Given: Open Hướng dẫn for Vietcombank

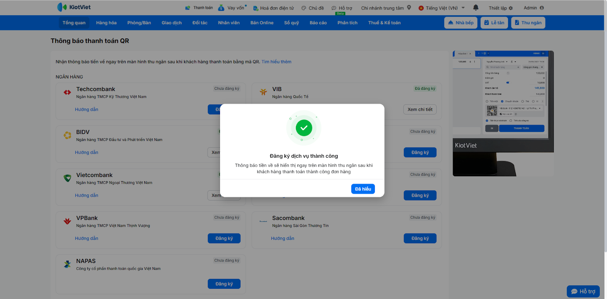Looking at the screenshot, I should (x=86, y=196).
